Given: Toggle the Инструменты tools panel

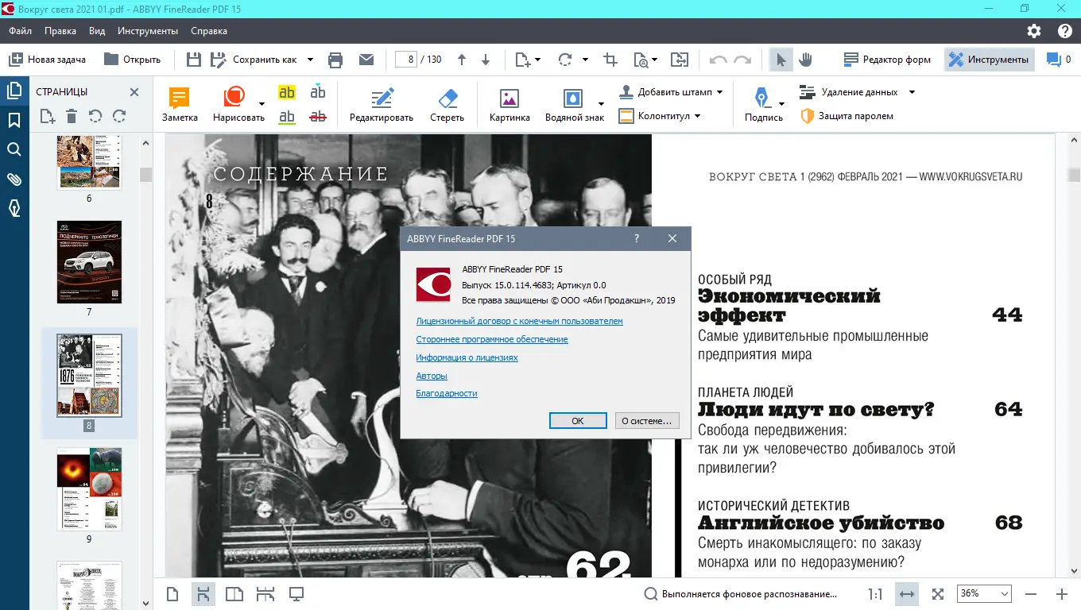Looking at the screenshot, I should tap(989, 60).
